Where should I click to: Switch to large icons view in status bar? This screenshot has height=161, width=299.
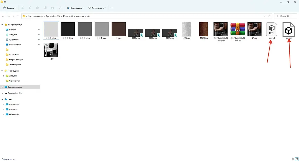coord(297,159)
